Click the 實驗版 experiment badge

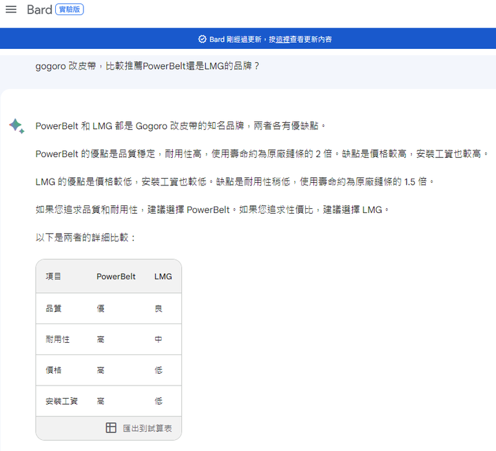[70, 10]
